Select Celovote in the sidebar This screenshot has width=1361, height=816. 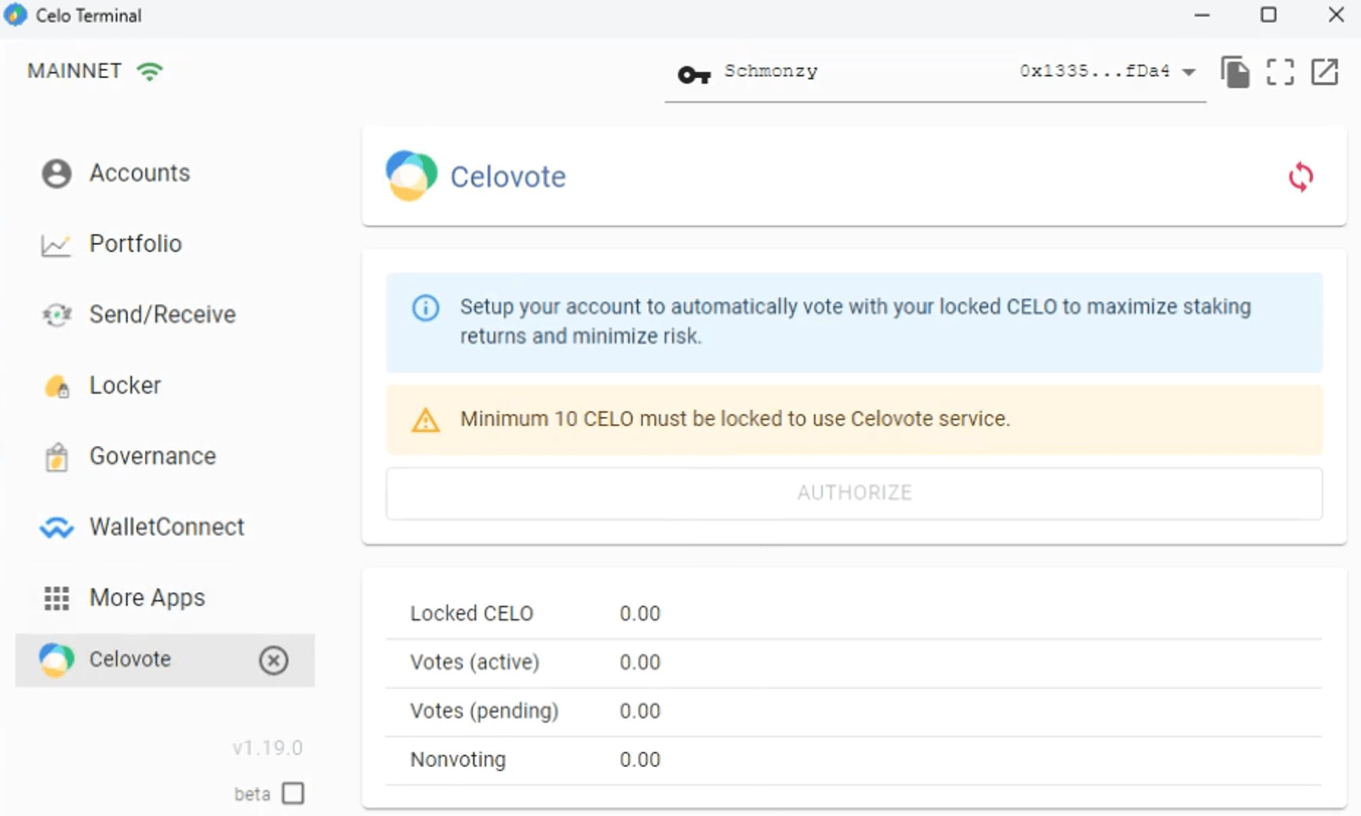[x=165, y=660]
